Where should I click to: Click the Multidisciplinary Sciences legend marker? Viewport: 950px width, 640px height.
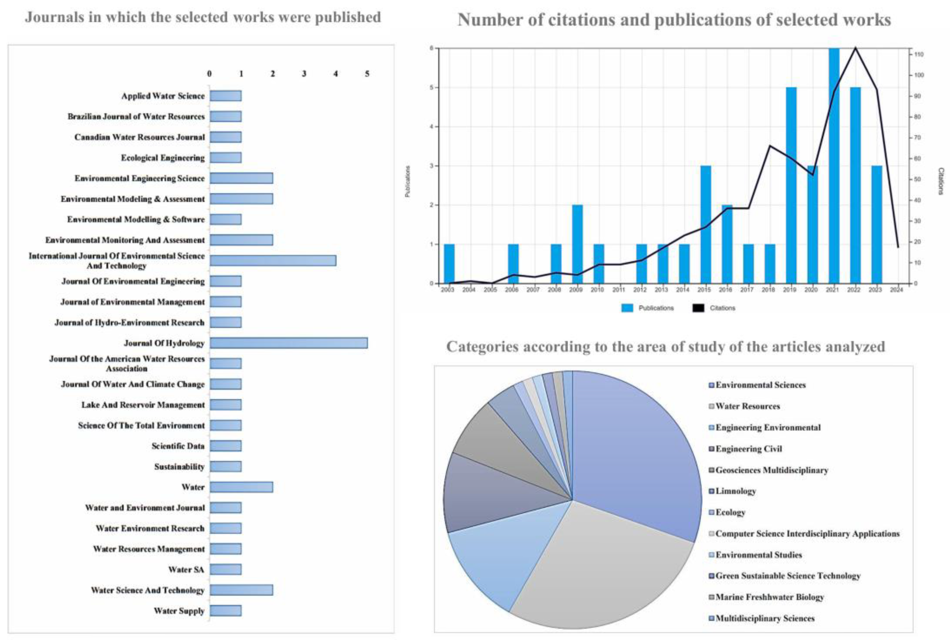coord(712,618)
